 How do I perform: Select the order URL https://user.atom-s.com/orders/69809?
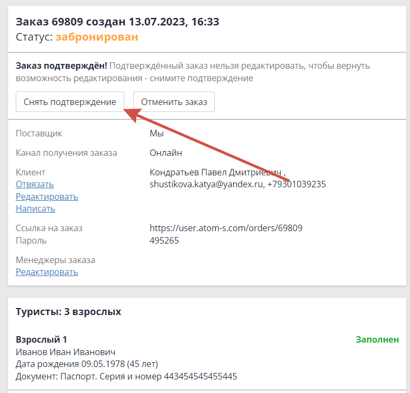(x=226, y=228)
